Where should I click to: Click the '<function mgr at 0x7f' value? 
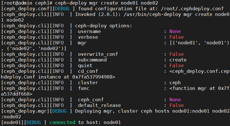[x=199, y=88]
